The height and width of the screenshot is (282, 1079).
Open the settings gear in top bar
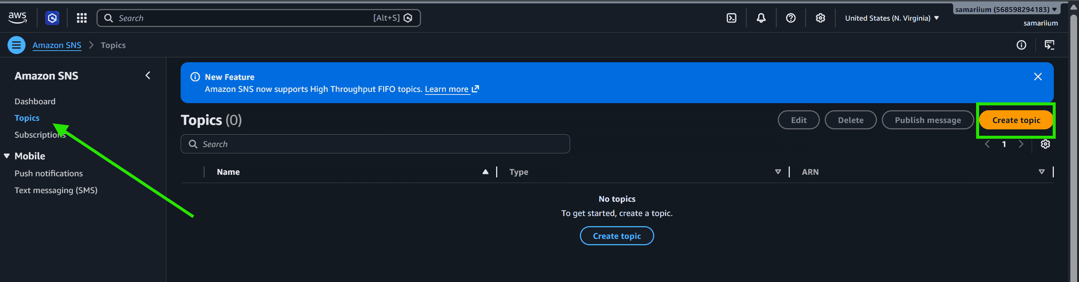(820, 18)
